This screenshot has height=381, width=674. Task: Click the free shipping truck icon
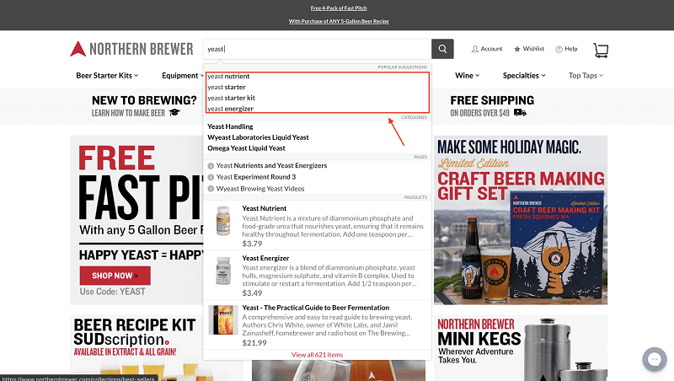(520, 113)
